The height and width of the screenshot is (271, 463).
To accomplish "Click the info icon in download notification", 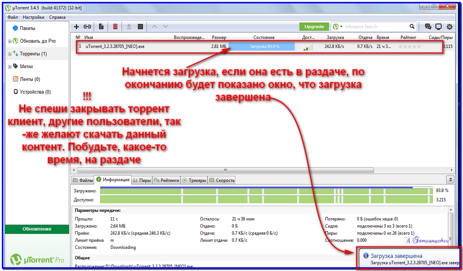I will pos(366,256).
